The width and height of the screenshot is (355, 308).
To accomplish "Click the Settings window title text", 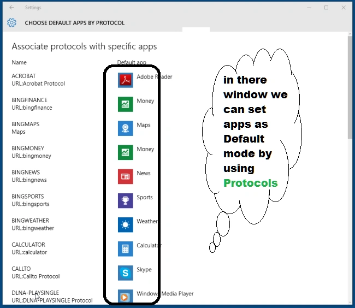I will (33, 8).
